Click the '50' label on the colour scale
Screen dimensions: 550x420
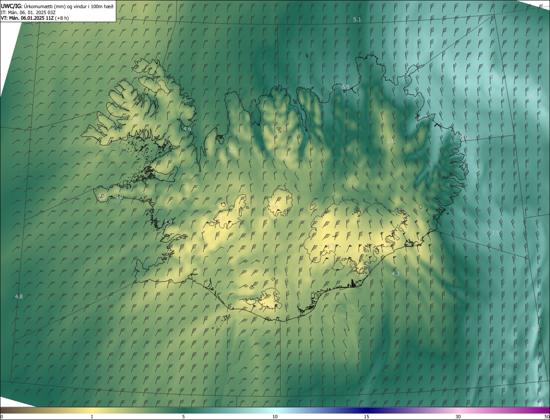[547, 417]
